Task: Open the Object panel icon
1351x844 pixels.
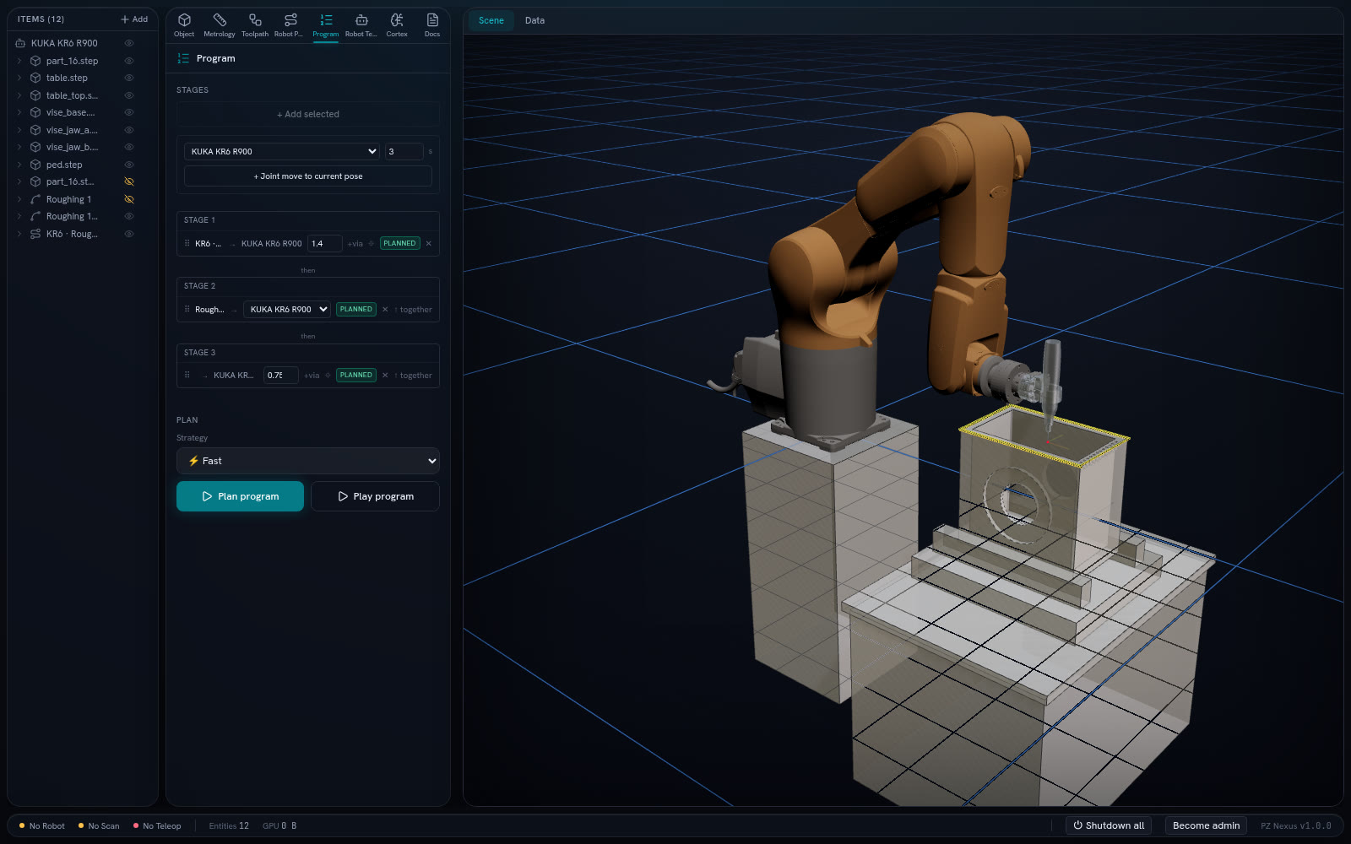Action: point(184,24)
